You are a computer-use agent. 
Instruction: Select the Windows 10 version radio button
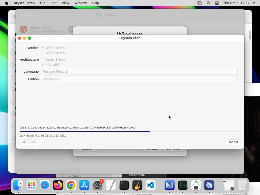click(x=43, y=53)
